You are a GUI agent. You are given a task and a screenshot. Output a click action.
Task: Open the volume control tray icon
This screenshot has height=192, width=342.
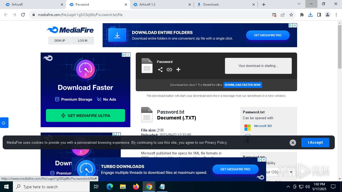(308, 187)
